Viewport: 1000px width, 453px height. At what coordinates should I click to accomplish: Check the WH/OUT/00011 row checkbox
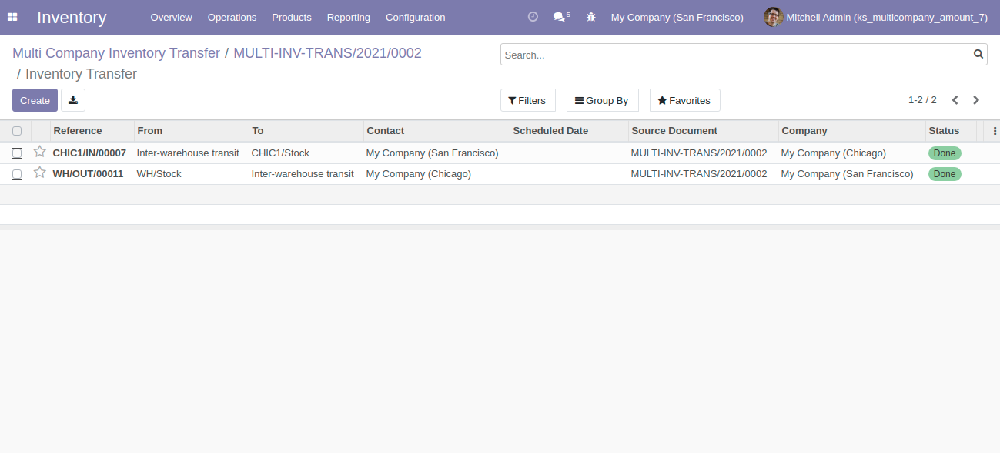(17, 174)
